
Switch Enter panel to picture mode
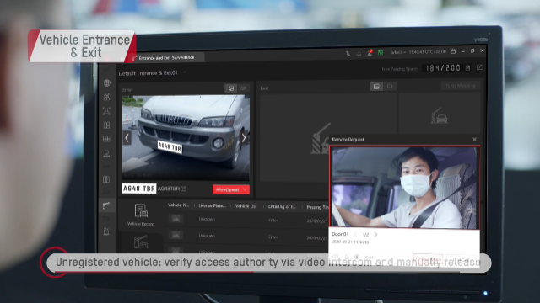point(230,88)
